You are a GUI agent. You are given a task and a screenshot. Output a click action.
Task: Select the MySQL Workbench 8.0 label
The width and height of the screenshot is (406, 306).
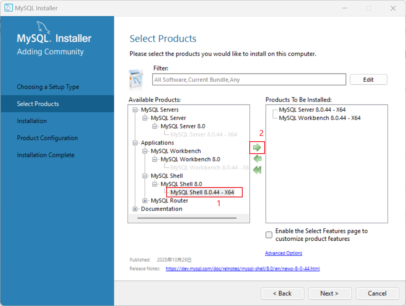click(x=191, y=159)
